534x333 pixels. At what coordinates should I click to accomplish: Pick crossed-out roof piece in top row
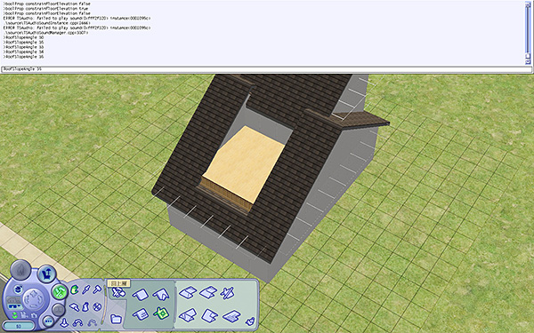227,292
